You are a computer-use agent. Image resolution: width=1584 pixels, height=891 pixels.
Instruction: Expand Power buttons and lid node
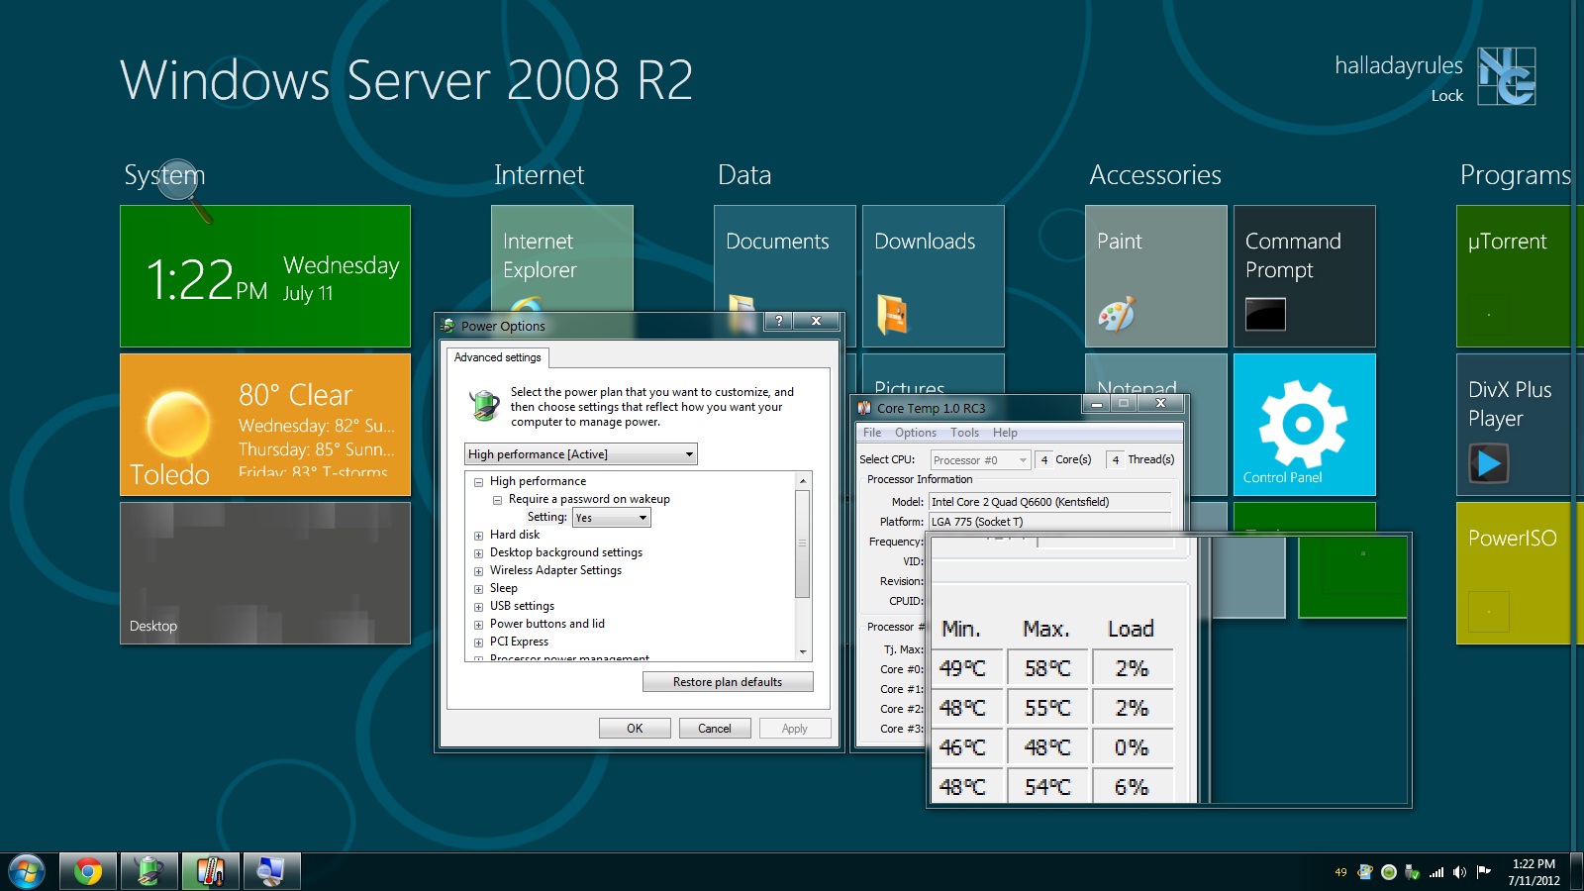click(478, 625)
